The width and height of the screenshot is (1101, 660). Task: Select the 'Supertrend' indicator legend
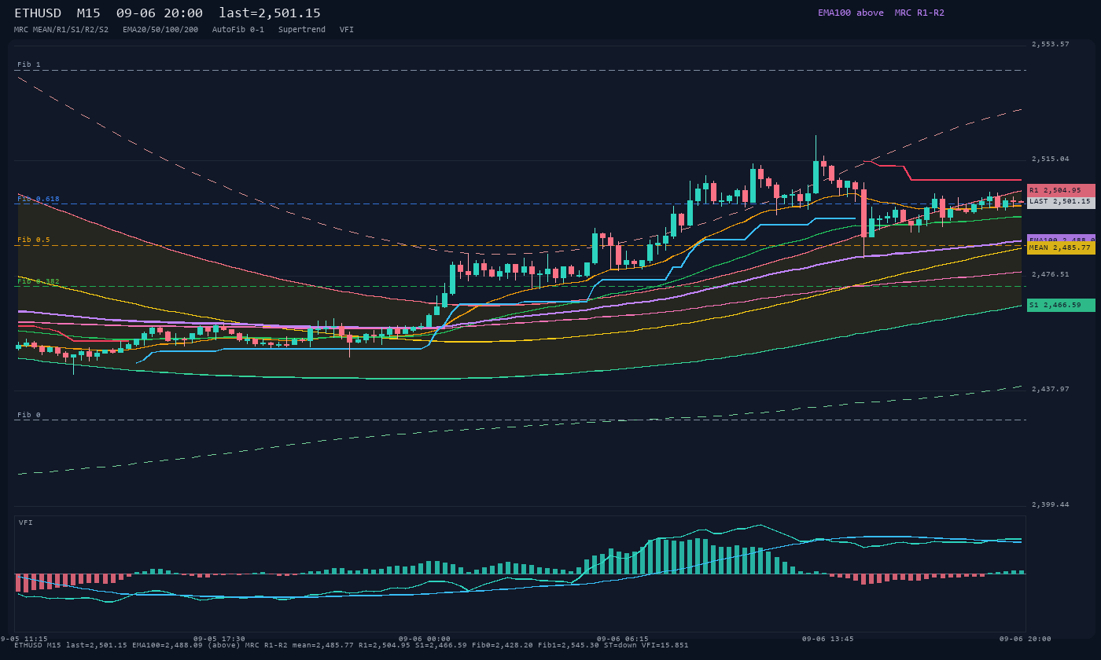302,30
